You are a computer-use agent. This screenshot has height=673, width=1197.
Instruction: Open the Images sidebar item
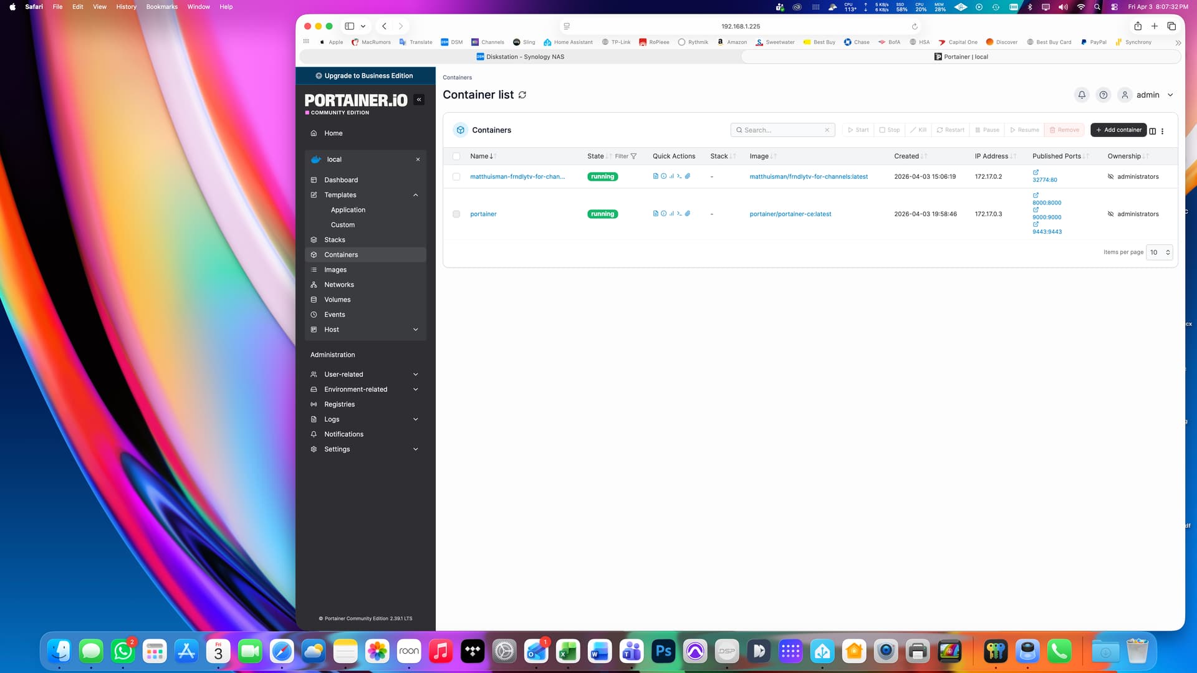pyautogui.click(x=335, y=270)
